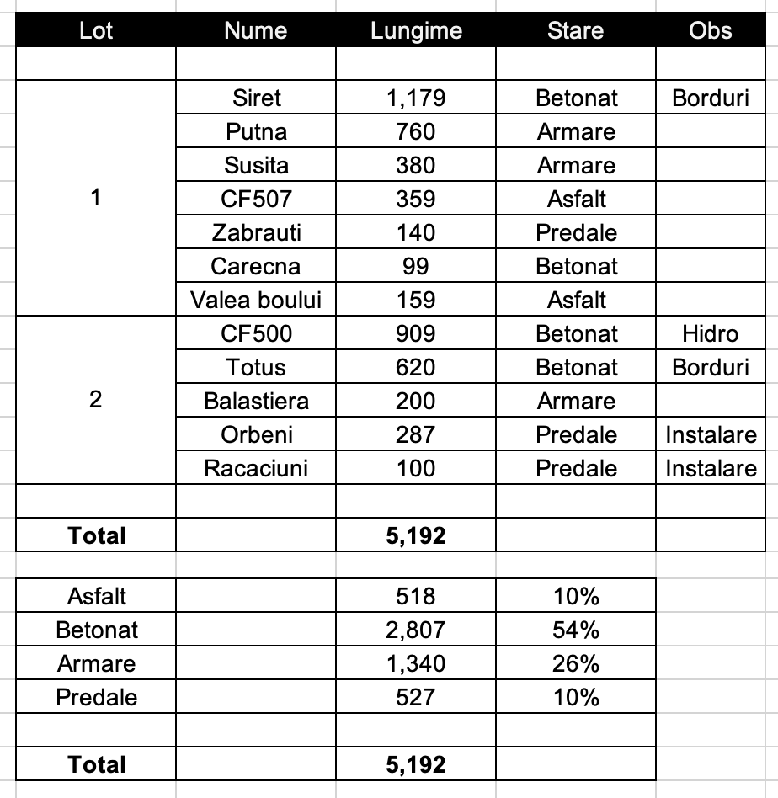Select the 26% percentage cell
The width and height of the screenshot is (778, 798).
(x=576, y=664)
